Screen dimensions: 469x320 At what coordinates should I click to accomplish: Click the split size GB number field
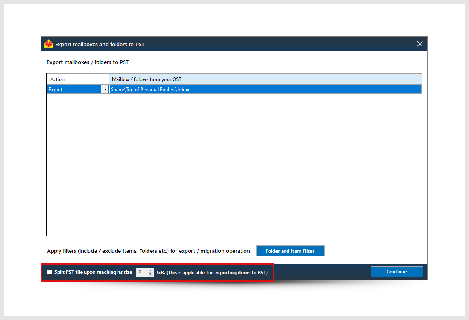pos(141,272)
